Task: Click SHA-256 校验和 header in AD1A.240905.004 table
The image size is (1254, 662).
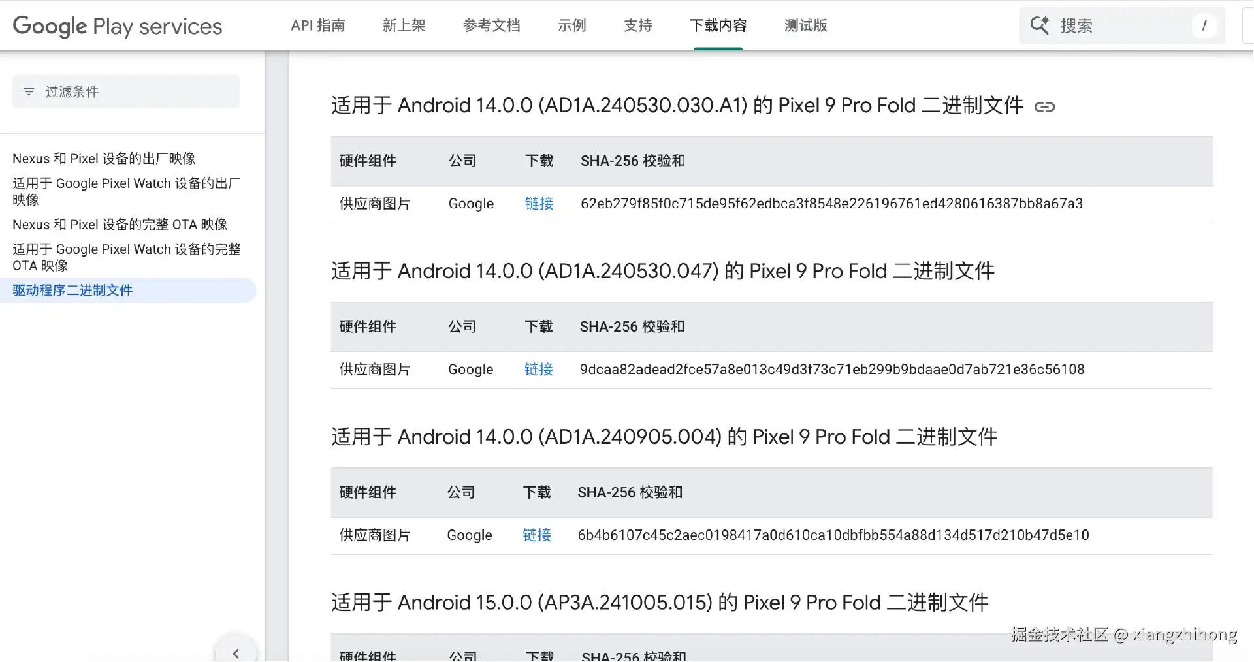Action: click(630, 492)
